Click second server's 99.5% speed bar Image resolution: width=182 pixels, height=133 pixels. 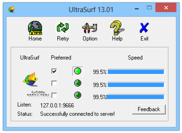point(136,85)
